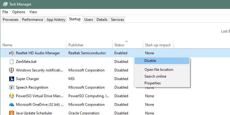
Task: Click the MSI publisher cell
Action: coord(71,79)
